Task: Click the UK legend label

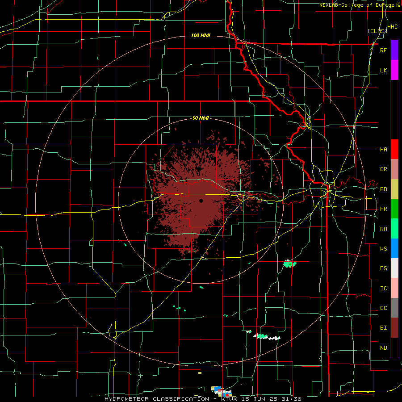Action: click(x=383, y=70)
